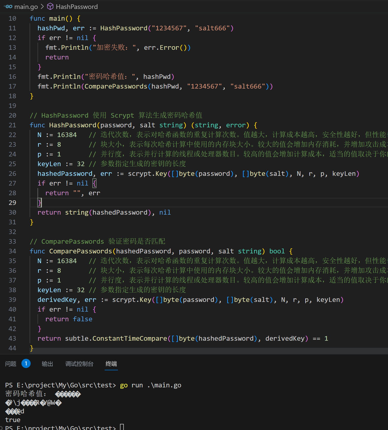The image size is (388, 430).
Task: Click the 密码哈希值 output line in terminal
Action: click(43, 394)
